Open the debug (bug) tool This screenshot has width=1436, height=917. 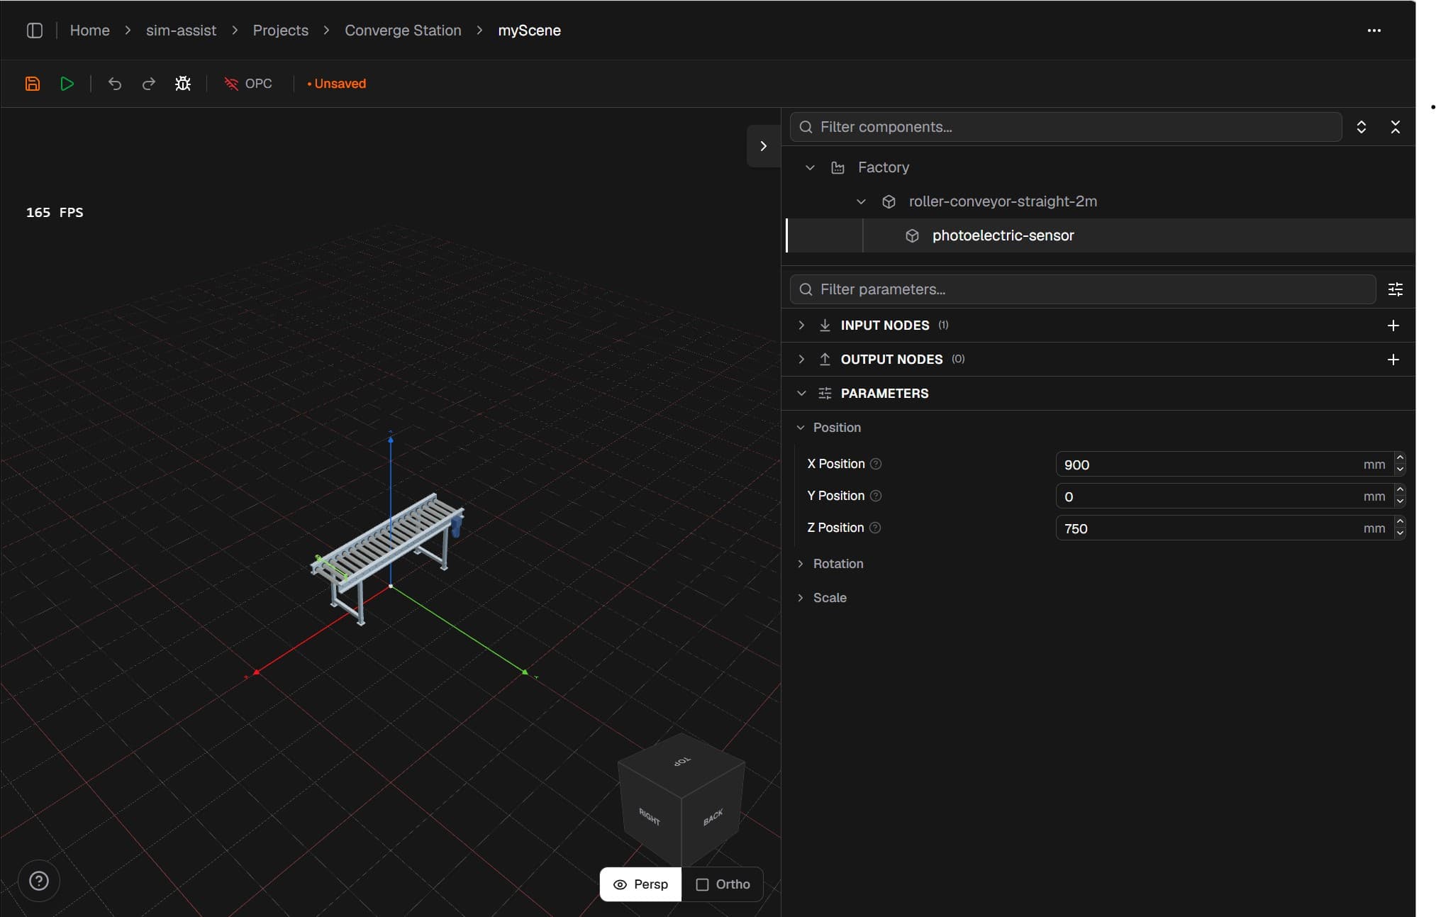pyautogui.click(x=182, y=84)
